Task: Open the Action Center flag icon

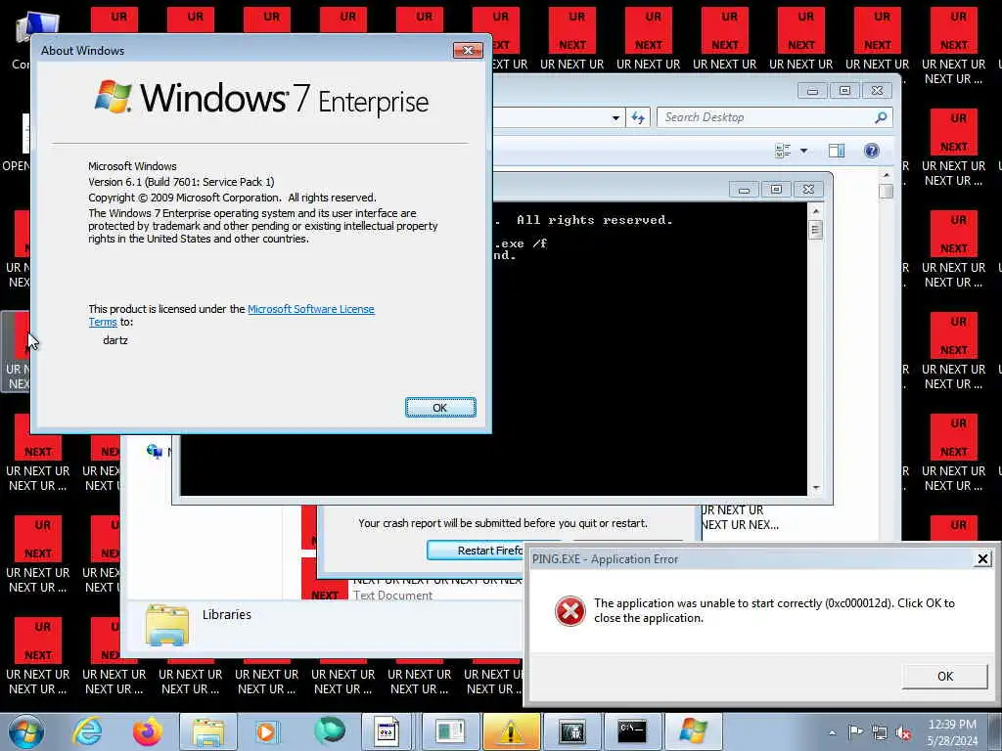Action: tap(855, 732)
